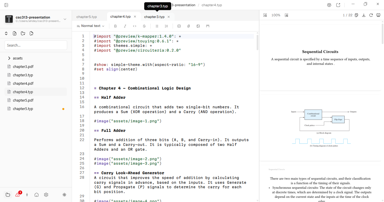Screen dimensions: 384x202
Task: Open chapter5.pdf in the file tree
Action: click(36, 100)
